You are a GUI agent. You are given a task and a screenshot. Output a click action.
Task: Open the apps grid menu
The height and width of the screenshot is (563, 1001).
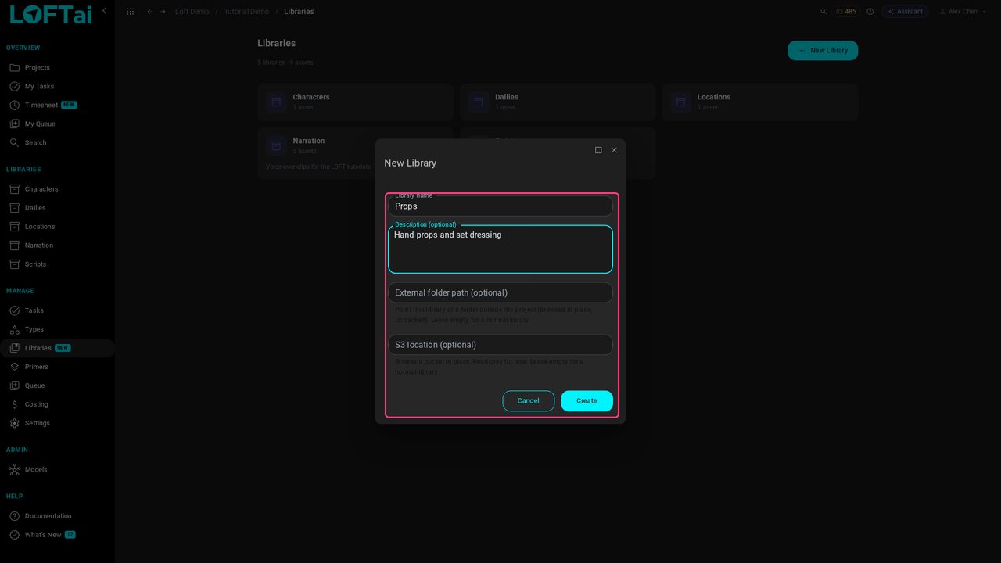[131, 12]
